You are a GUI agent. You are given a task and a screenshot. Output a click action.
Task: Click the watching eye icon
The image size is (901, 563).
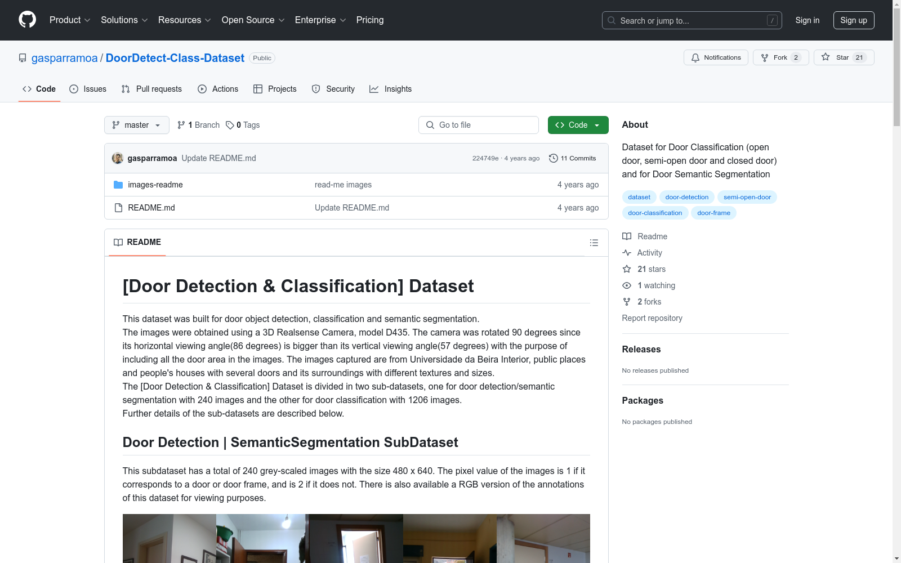click(x=626, y=285)
